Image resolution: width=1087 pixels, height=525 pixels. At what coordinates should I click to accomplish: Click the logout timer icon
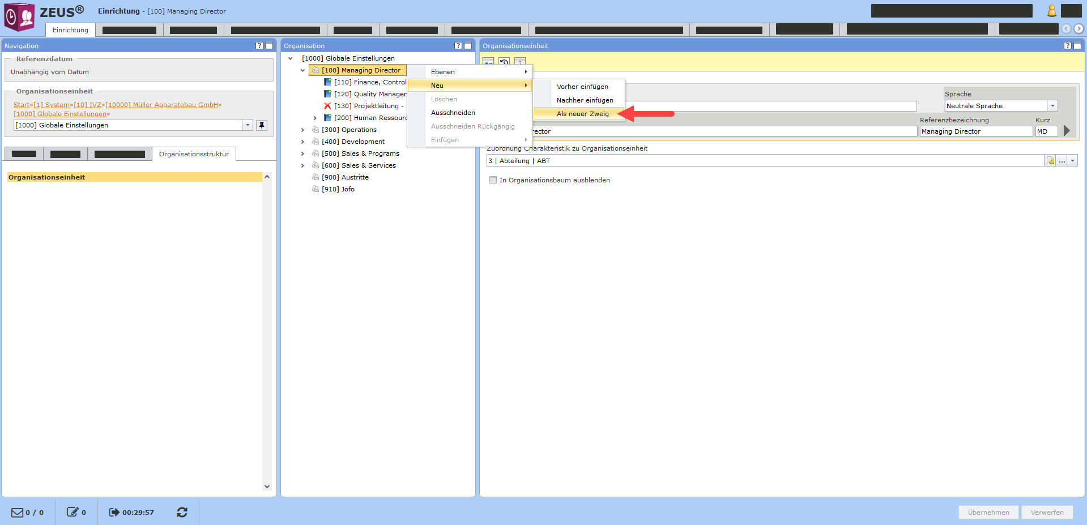(114, 512)
